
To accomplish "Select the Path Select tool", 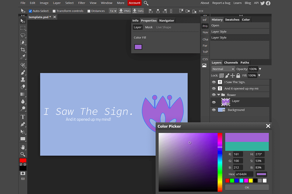I will pyautogui.click(x=23, y=132).
